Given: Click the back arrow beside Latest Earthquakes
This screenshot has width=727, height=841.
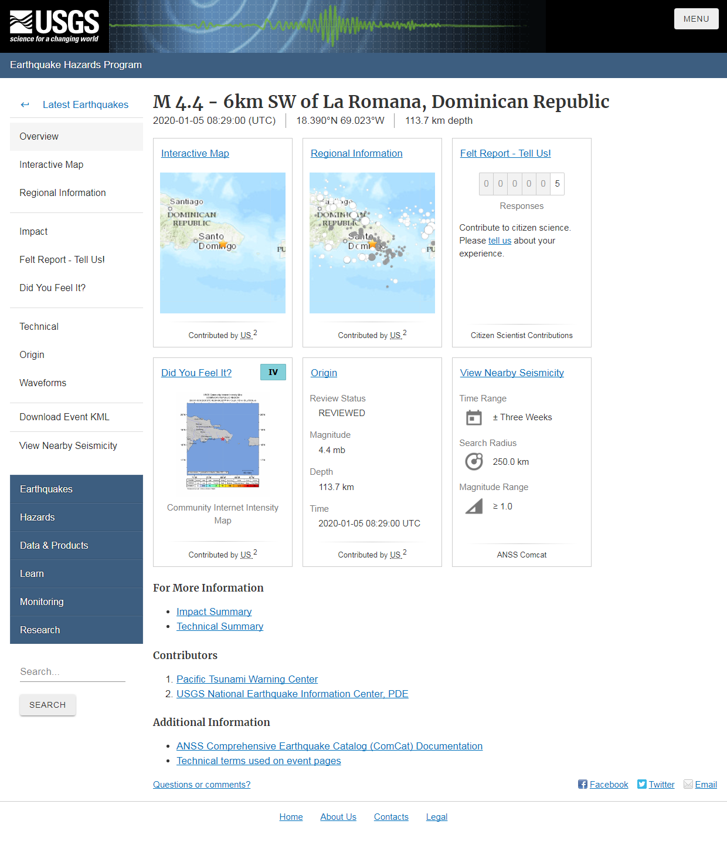Looking at the screenshot, I should (x=25, y=104).
